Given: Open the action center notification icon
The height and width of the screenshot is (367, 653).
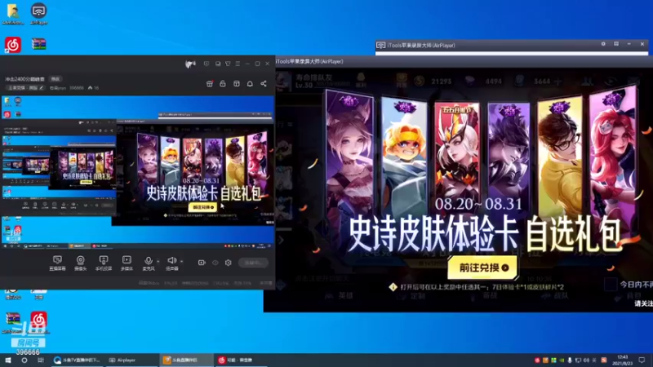Looking at the screenshot, I should pos(642,360).
